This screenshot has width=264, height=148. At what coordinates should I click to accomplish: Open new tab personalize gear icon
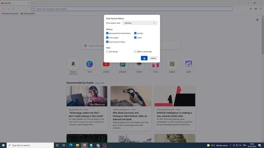coord(257,20)
